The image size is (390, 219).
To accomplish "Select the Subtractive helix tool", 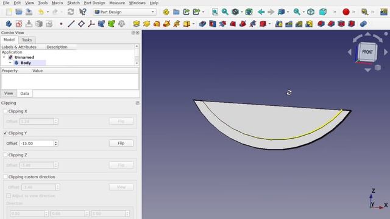I will click(253, 24).
